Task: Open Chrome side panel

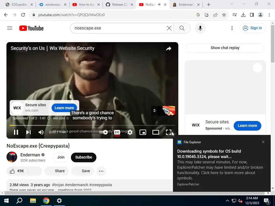Action: click(x=252, y=15)
